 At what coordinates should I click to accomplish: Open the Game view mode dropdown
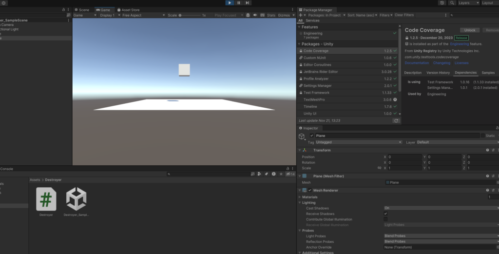85,15
